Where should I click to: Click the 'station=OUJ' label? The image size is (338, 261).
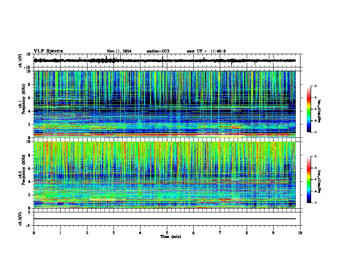tap(158, 51)
